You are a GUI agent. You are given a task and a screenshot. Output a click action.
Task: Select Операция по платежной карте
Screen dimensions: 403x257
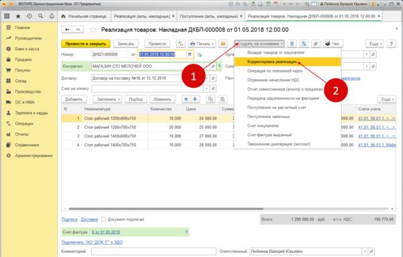click(287, 71)
